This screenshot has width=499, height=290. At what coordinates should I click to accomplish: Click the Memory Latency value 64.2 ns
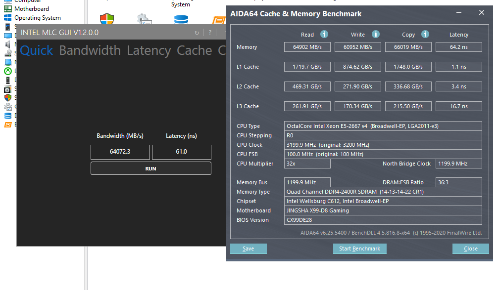point(458,47)
